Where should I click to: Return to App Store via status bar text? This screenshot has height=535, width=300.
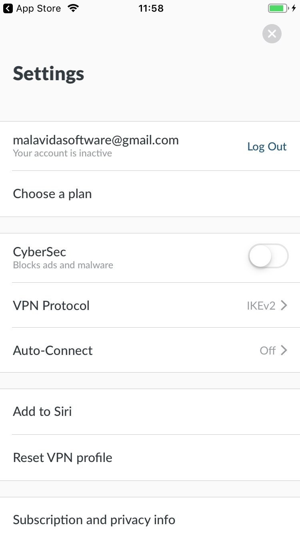(x=38, y=8)
